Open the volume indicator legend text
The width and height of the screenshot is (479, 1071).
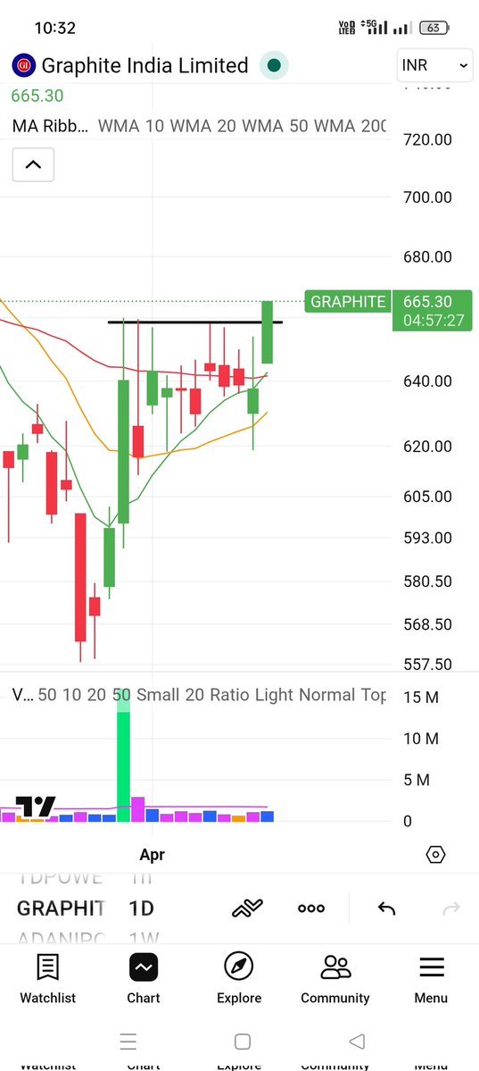[199, 695]
